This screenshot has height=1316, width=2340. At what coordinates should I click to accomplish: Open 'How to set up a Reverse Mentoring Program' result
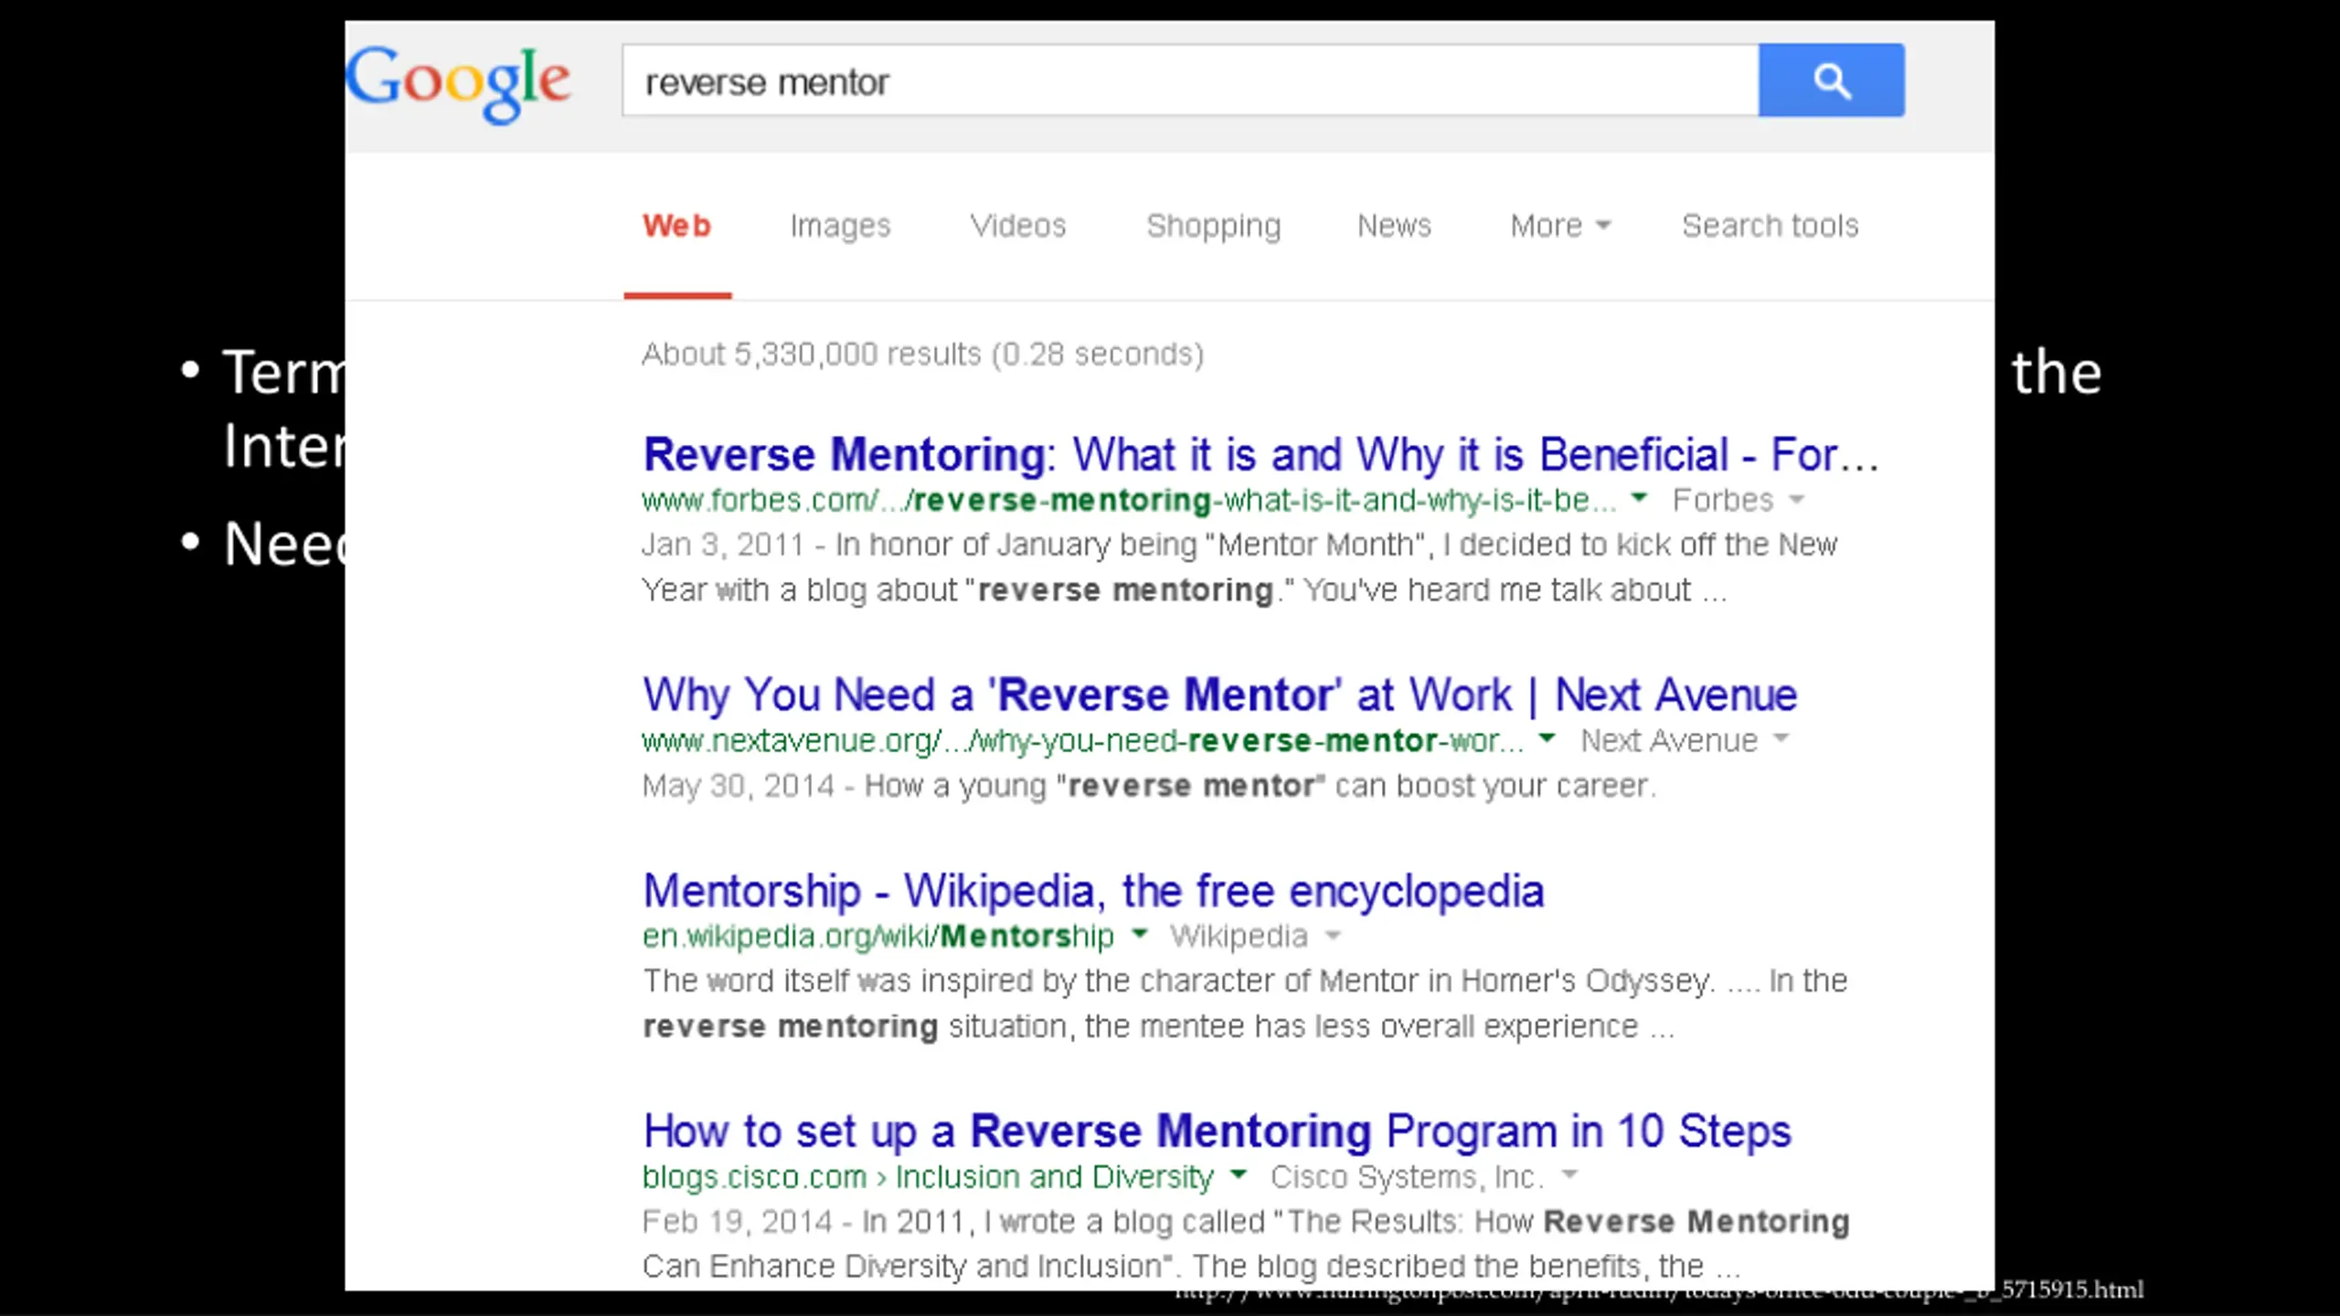click(x=1217, y=1131)
